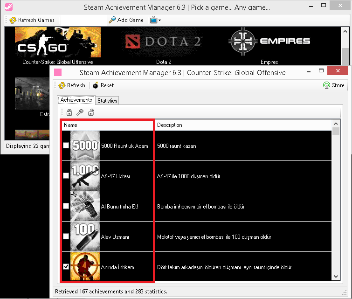Select 'Bomba imhacısını bir el bombası ile öldür'
The height and width of the screenshot is (299, 352).
tap(201, 207)
